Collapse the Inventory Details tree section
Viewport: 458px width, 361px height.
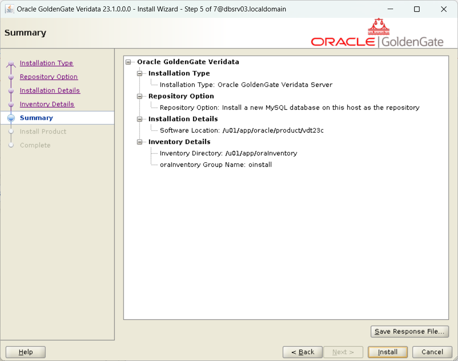click(x=139, y=142)
